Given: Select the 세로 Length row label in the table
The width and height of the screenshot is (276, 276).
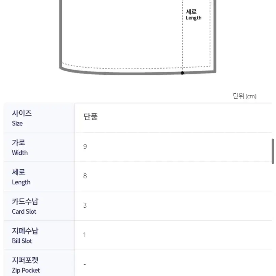Looking at the screenshot, I should click(x=39, y=177).
